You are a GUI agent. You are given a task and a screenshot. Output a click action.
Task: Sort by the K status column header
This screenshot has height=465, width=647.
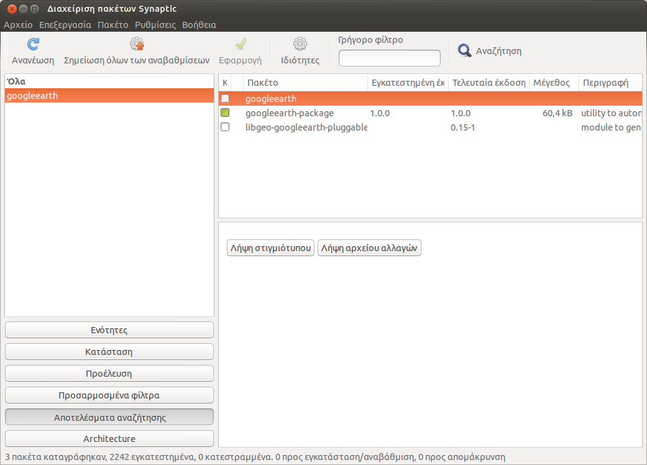[x=225, y=83]
